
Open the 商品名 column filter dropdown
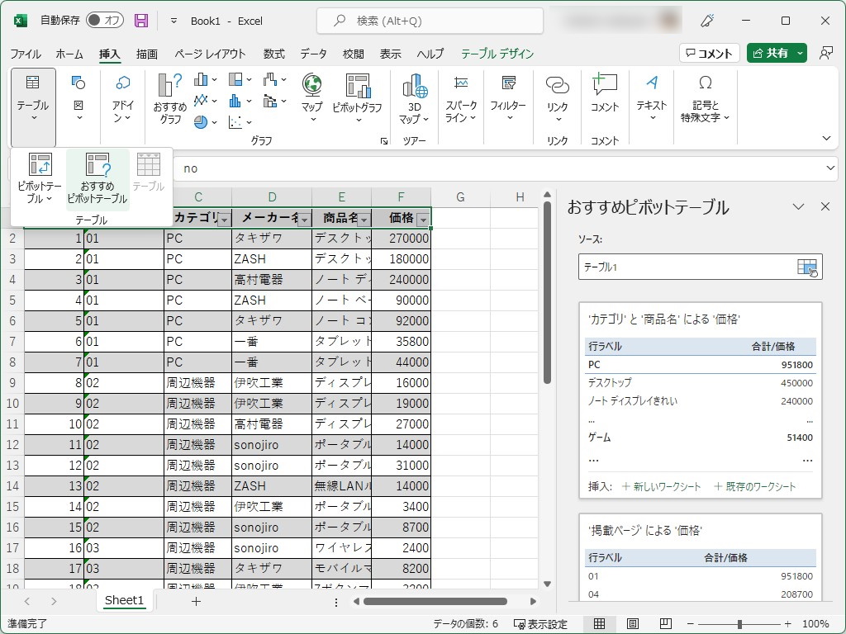364,219
